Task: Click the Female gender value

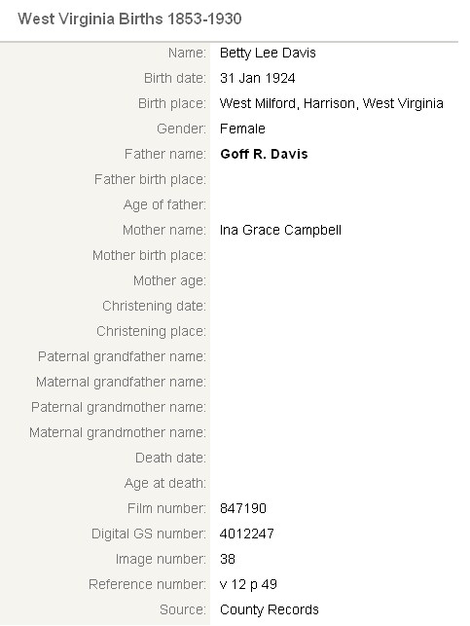Action: pyautogui.click(x=242, y=129)
